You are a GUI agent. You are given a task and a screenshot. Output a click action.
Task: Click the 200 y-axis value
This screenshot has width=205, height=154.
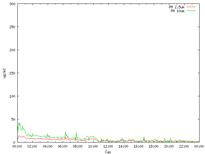pos(12,50)
